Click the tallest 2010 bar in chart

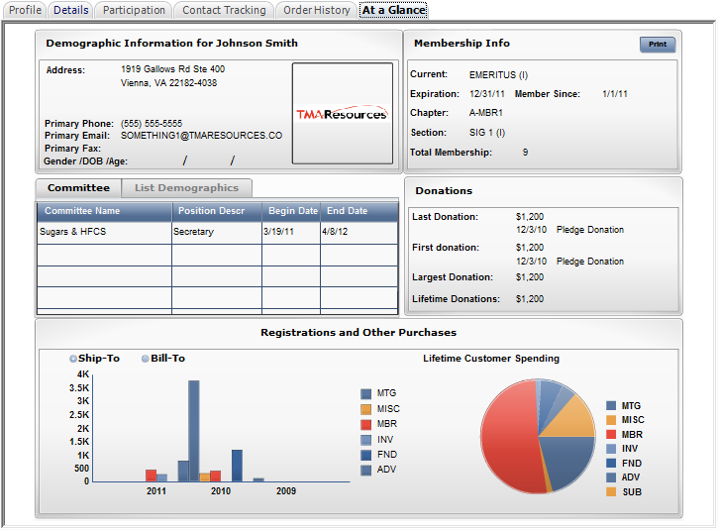(x=194, y=430)
